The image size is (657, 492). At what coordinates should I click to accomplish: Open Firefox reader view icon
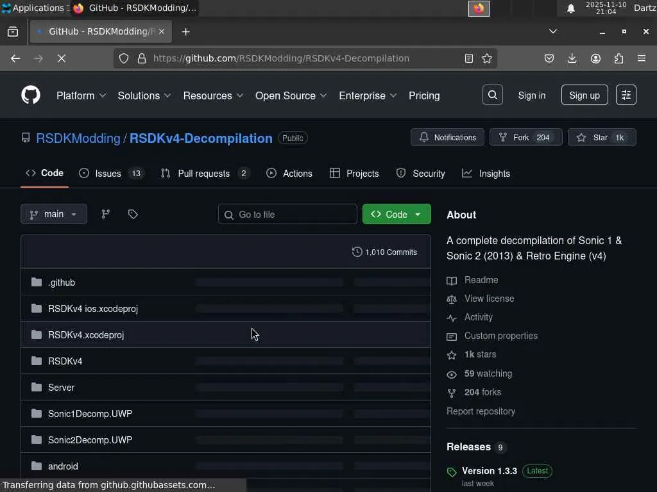[469, 58]
